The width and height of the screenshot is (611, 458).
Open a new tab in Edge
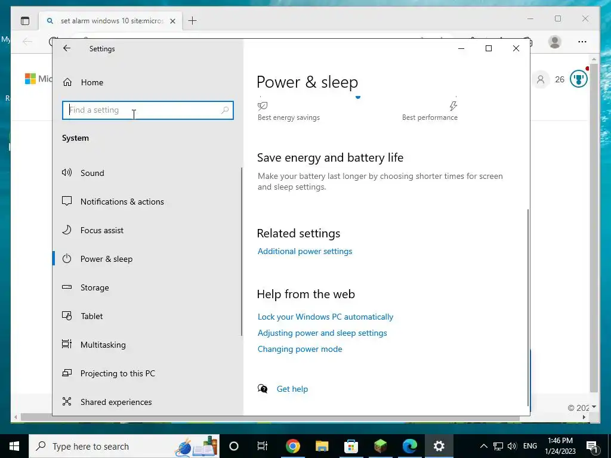(193, 21)
